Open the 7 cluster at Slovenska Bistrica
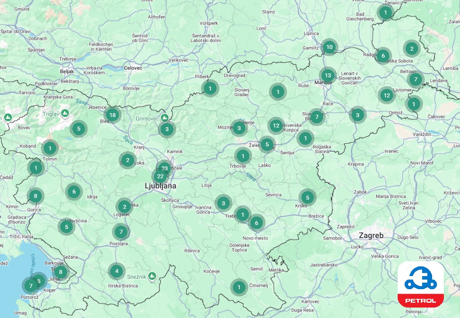Viewport: 460px width, 318px height. pos(317,117)
